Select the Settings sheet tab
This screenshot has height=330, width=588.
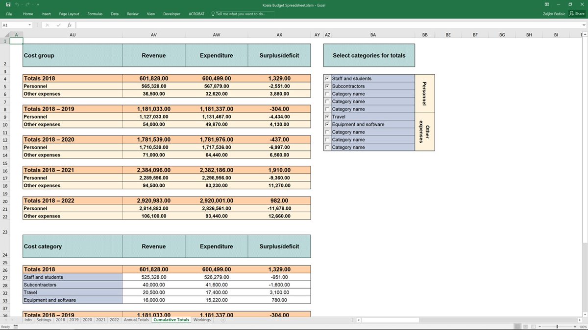click(x=44, y=320)
